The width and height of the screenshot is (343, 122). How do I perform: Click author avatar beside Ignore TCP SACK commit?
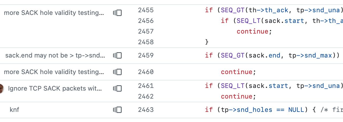(1, 88)
